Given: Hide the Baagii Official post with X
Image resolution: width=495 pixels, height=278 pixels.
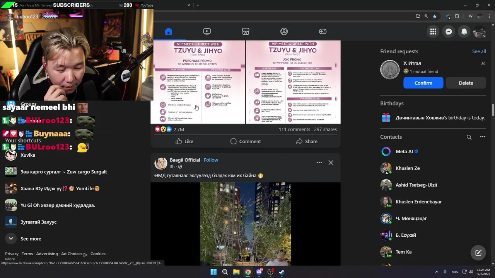Looking at the screenshot, I should [331, 163].
